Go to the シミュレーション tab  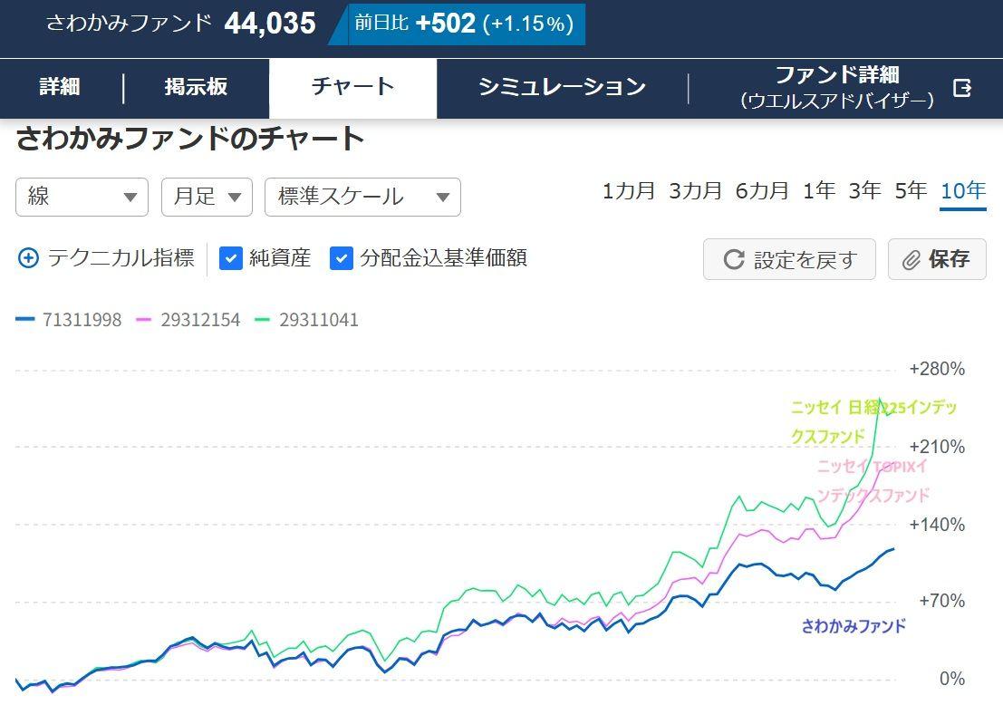click(562, 87)
